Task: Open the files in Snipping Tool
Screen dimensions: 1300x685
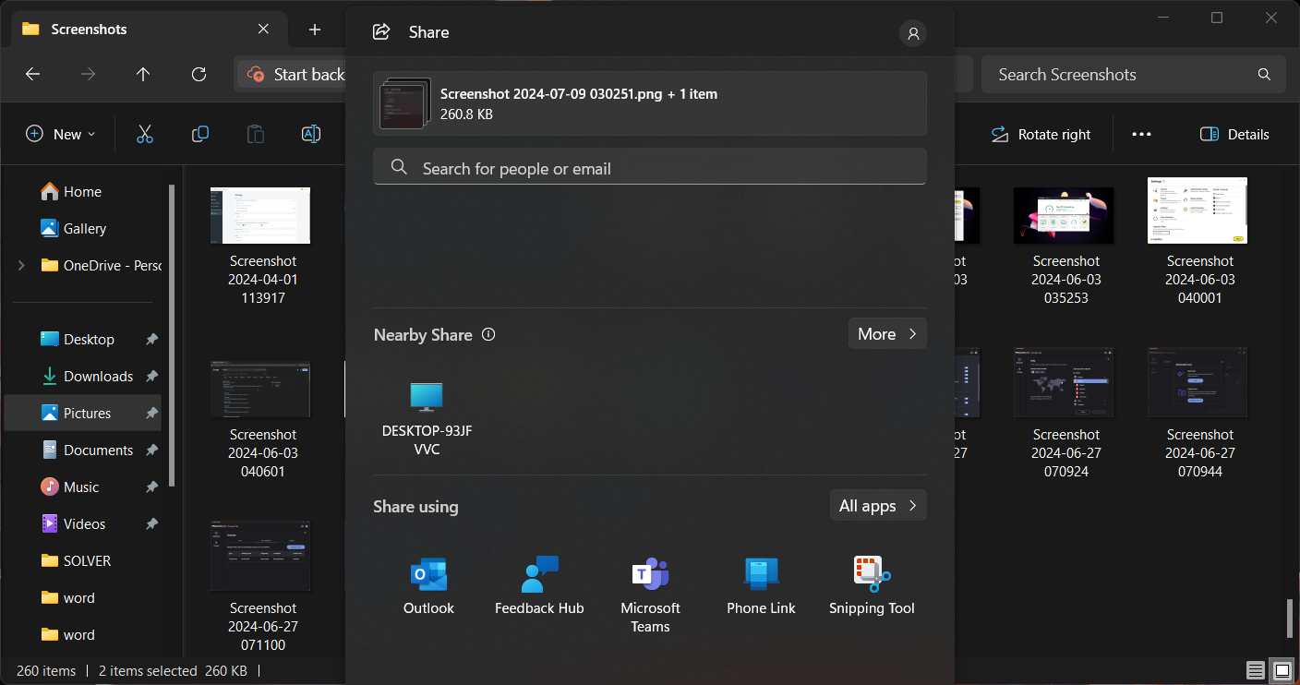Action: pyautogui.click(x=871, y=584)
